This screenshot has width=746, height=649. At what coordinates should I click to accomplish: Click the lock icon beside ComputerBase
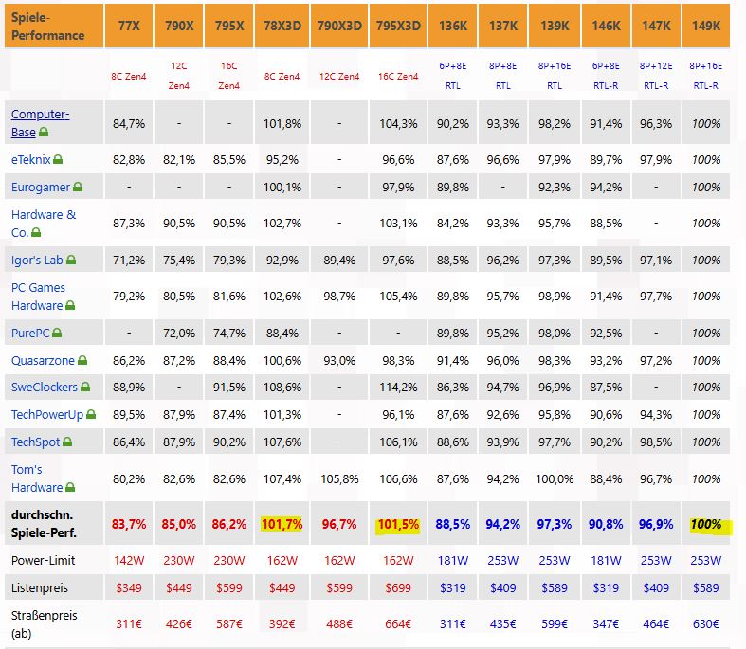(x=44, y=133)
